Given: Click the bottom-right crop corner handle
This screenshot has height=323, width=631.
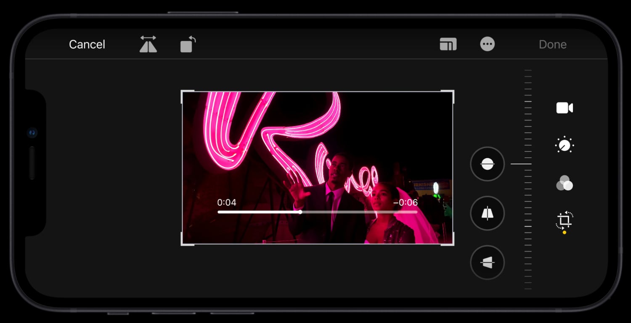Looking at the screenshot, I should (x=452, y=243).
